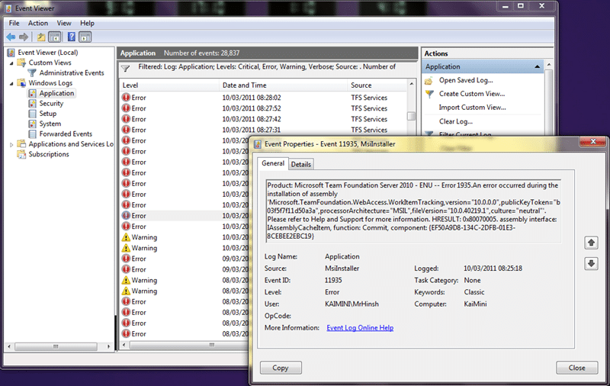This screenshot has height=386, width=610.
Task: Select event row dated 10/03/2011 08:27:52
Action: pos(263,108)
